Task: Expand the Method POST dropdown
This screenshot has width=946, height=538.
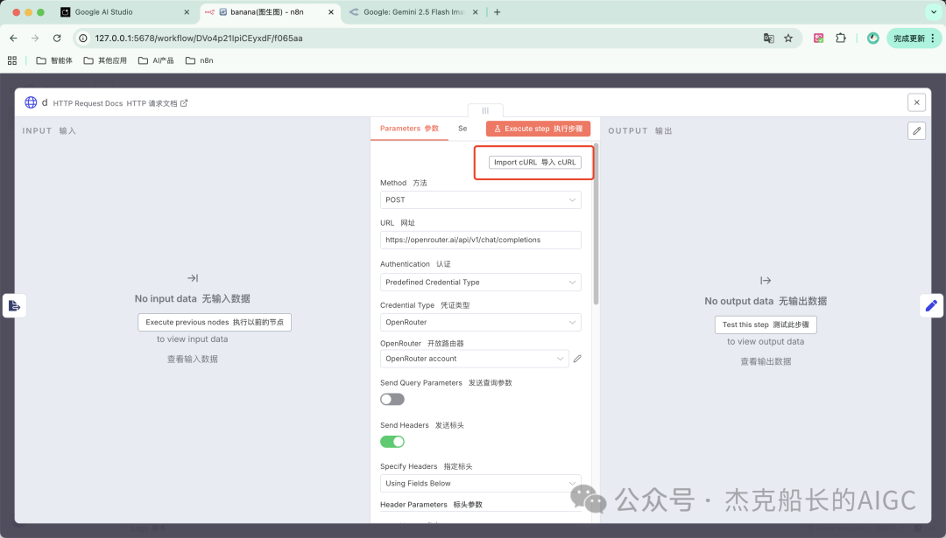Action: [480, 200]
